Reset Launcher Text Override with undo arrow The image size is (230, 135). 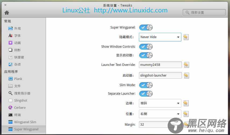186,65
